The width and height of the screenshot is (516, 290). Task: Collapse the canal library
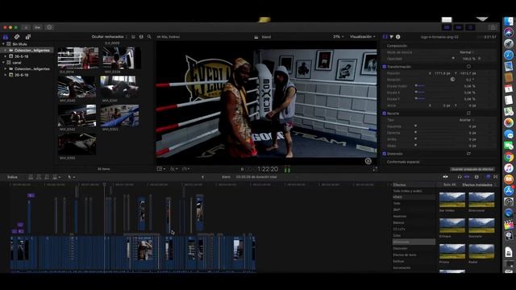point(3,63)
